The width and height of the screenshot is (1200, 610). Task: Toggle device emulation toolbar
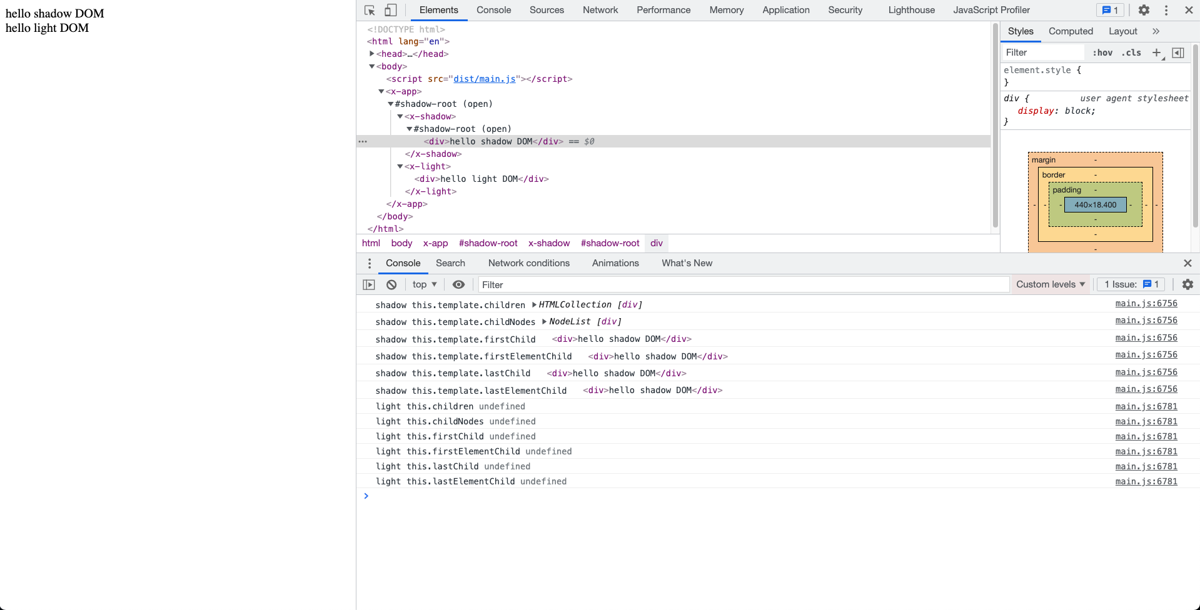tap(390, 10)
